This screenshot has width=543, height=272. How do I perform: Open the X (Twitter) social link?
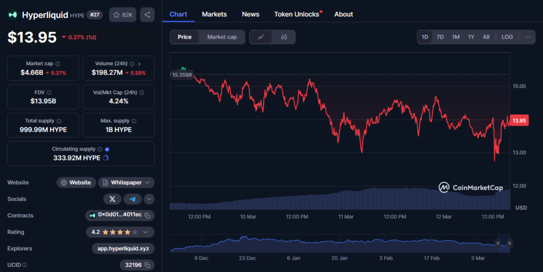click(112, 199)
